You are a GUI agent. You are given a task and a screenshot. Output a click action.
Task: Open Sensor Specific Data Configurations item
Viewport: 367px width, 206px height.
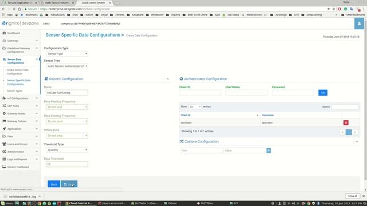coord(18,82)
